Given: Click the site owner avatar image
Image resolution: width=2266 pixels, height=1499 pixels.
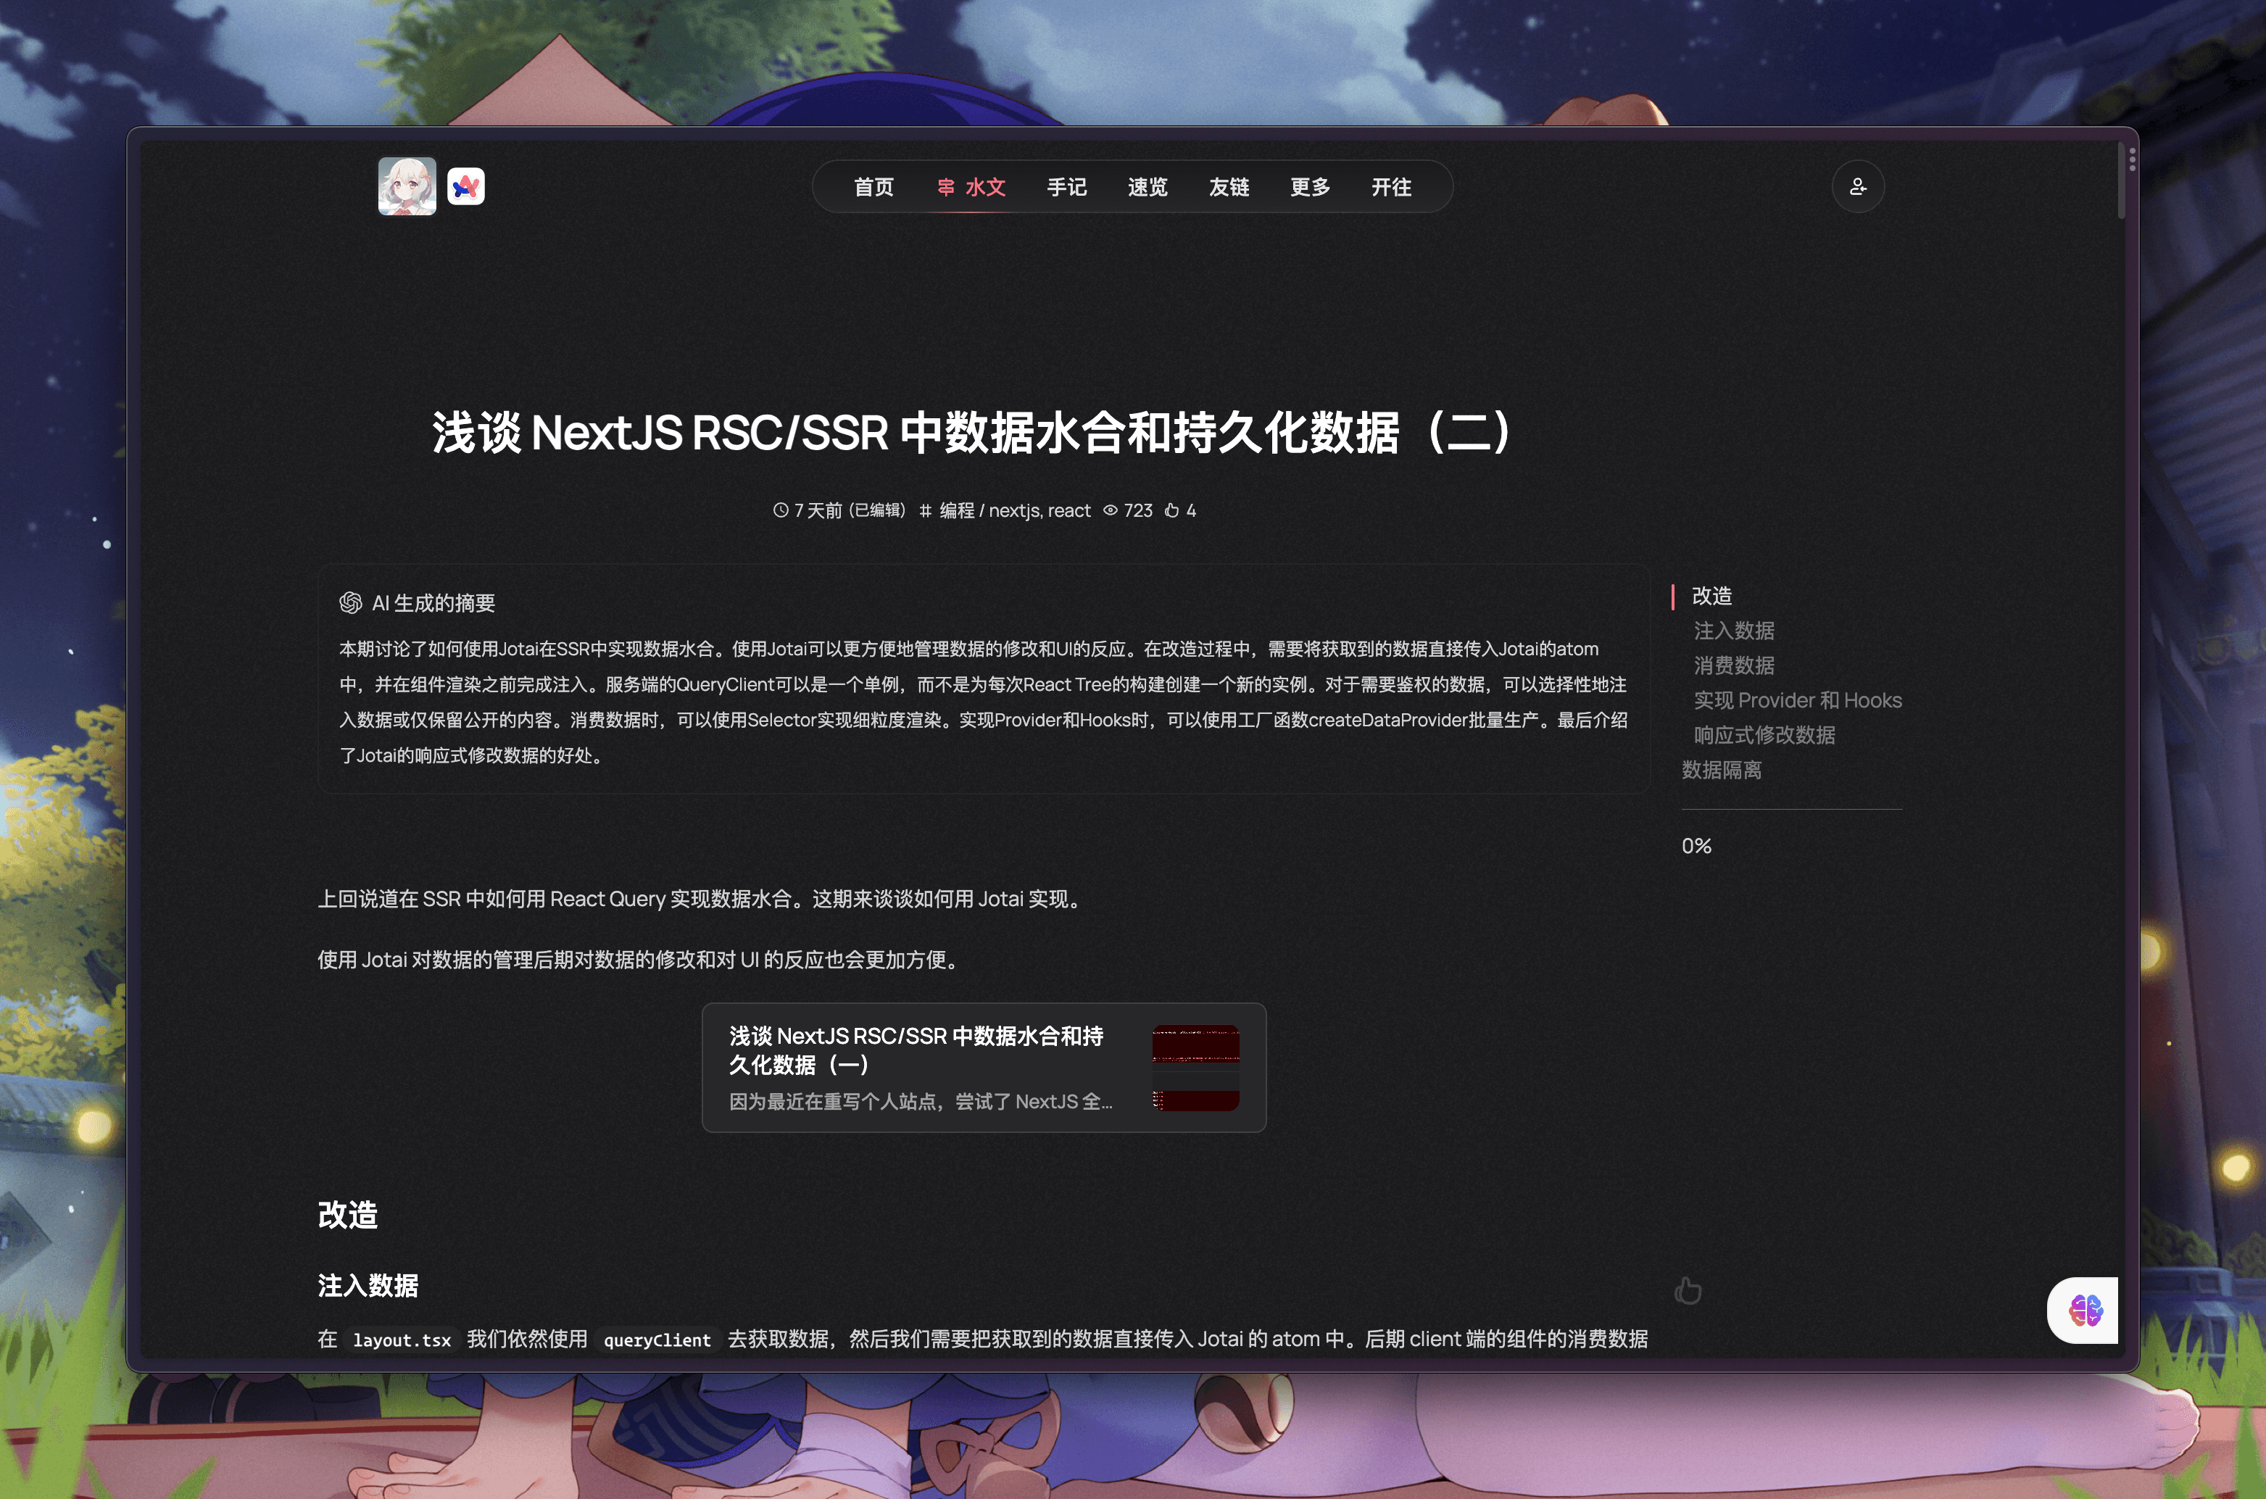Looking at the screenshot, I should (x=407, y=186).
